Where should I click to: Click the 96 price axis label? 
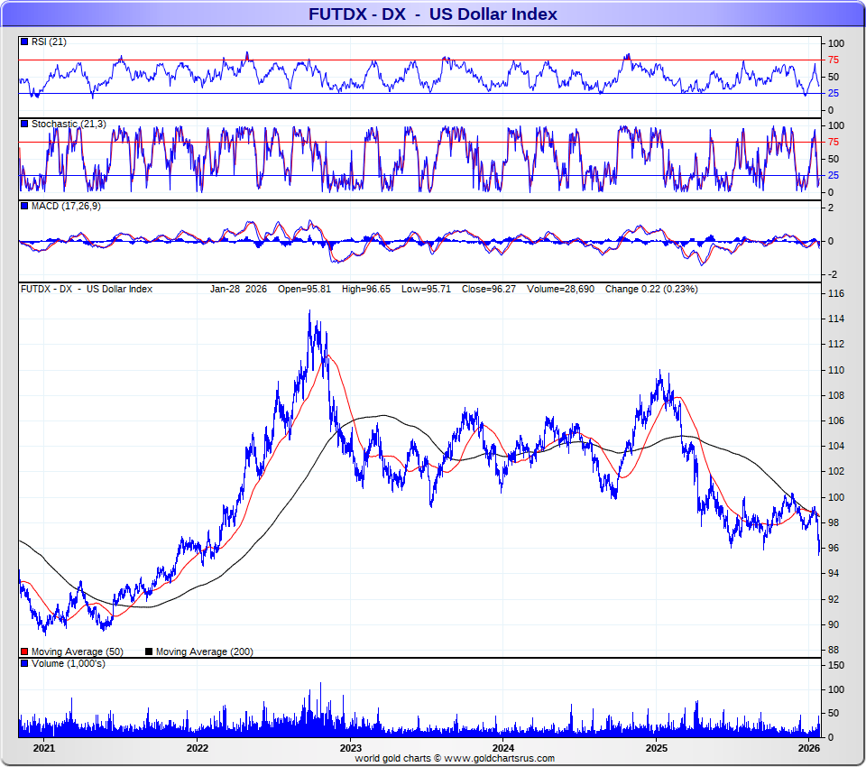pos(834,548)
